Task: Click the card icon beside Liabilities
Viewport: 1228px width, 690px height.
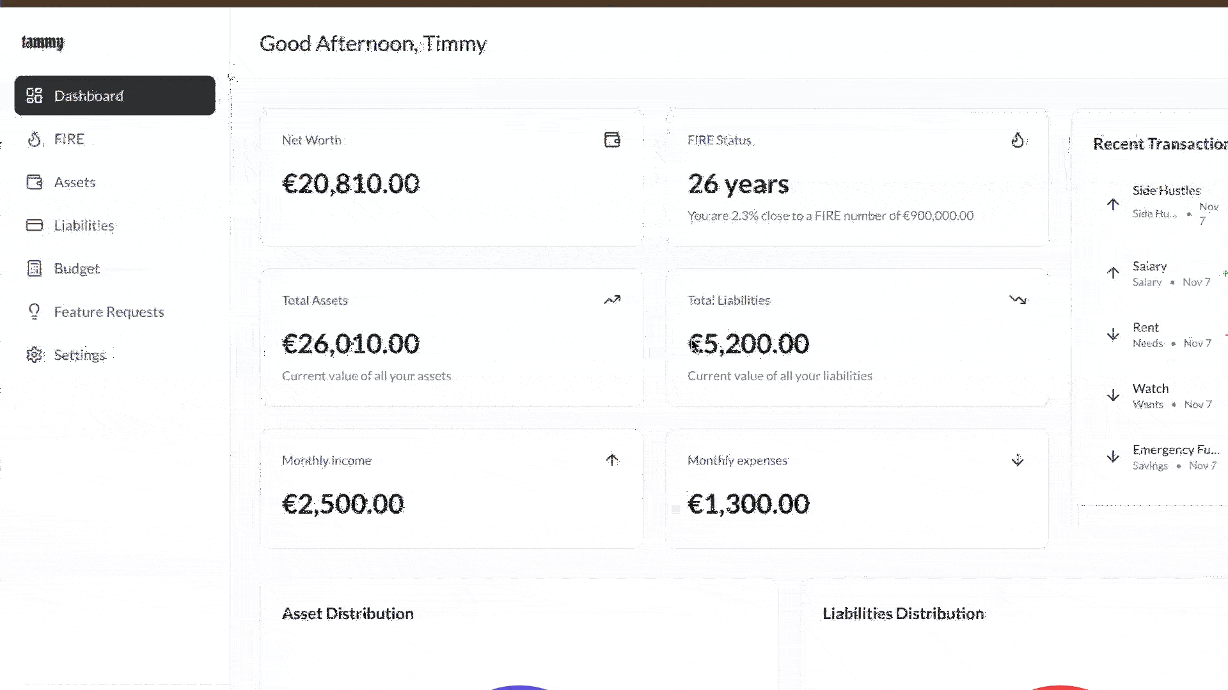Action: pyautogui.click(x=35, y=225)
